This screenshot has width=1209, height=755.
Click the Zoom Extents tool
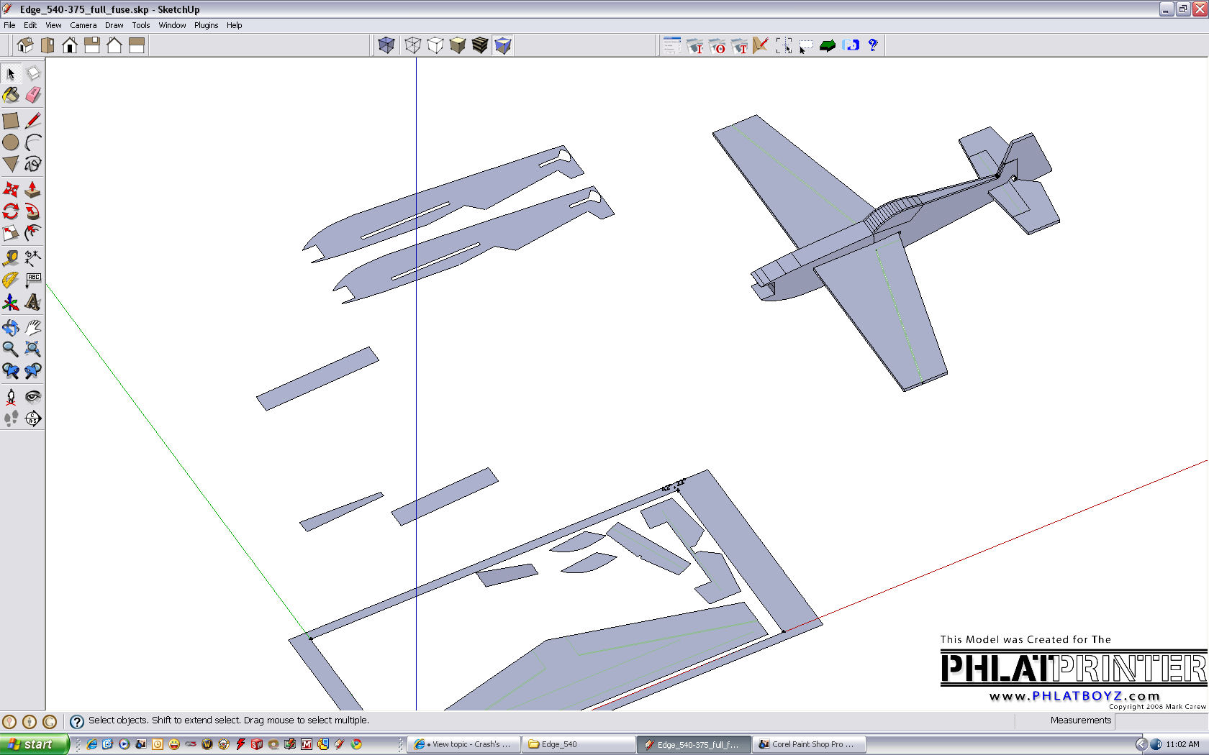[33, 349]
